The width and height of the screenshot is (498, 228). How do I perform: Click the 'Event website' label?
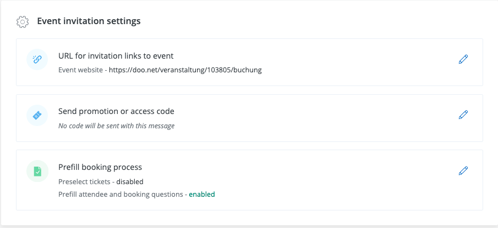[x=80, y=70]
